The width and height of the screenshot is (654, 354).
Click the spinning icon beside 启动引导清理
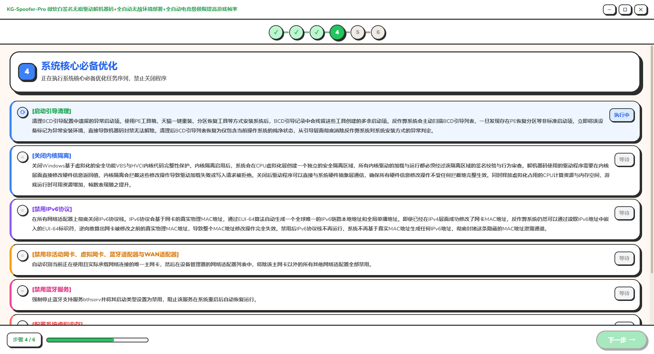click(22, 112)
